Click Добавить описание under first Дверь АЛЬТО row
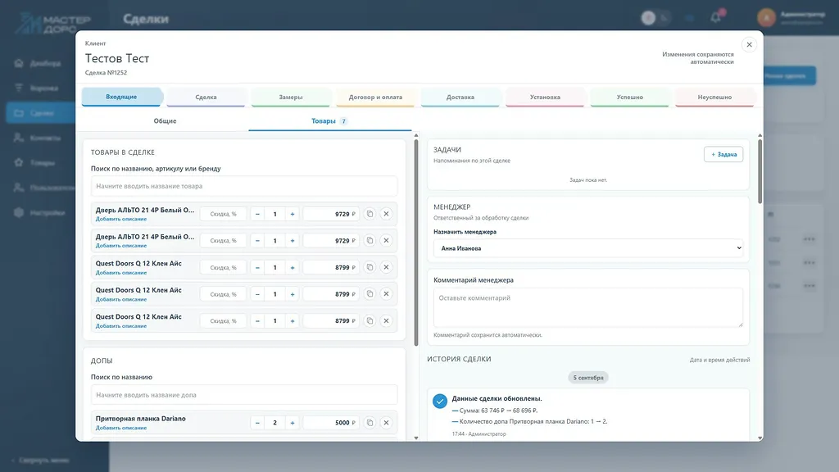This screenshot has height=472, width=839. tap(121, 219)
